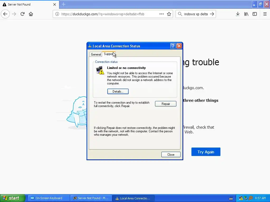270x202 pixels.
Task: Click the browser forward arrow
Action: tap(14, 14)
